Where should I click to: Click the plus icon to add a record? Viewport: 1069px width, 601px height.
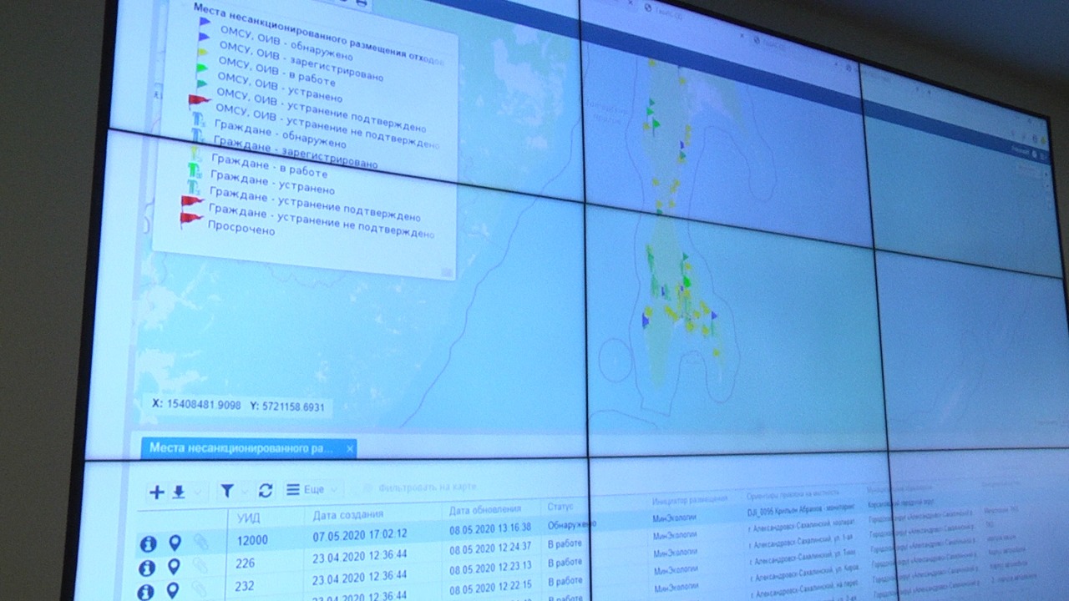coord(156,492)
